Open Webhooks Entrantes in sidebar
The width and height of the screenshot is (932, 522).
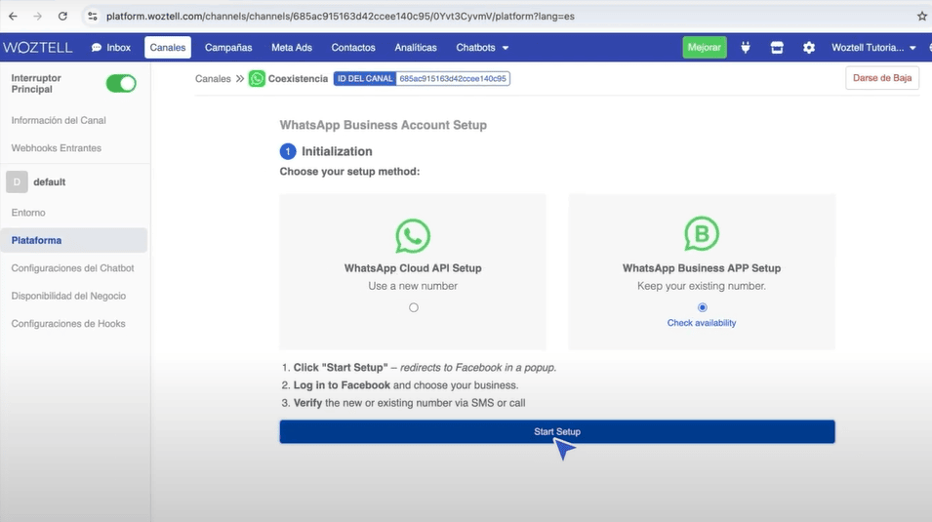56,148
